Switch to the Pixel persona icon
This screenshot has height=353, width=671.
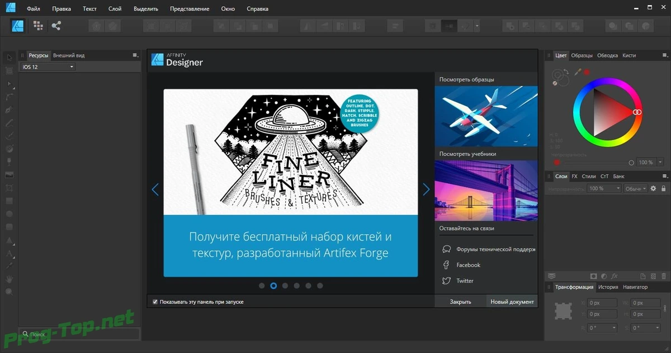coord(38,25)
